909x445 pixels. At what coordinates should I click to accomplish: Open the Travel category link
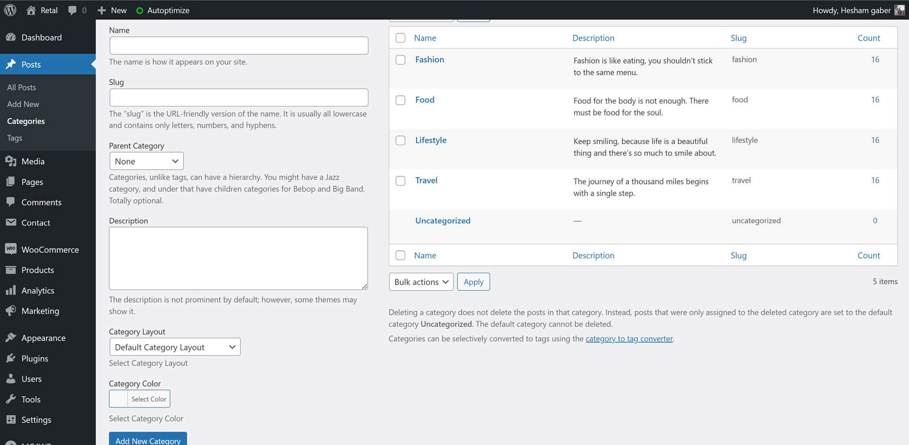tap(426, 180)
